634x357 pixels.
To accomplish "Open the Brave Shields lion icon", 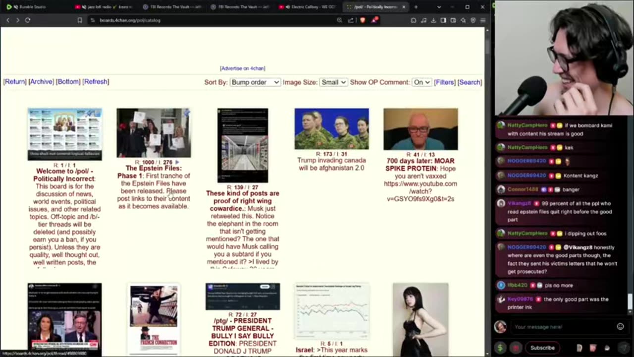I will tap(363, 20).
